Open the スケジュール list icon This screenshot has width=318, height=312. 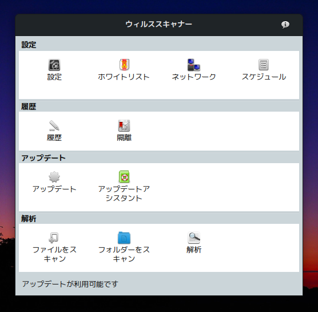click(264, 65)
